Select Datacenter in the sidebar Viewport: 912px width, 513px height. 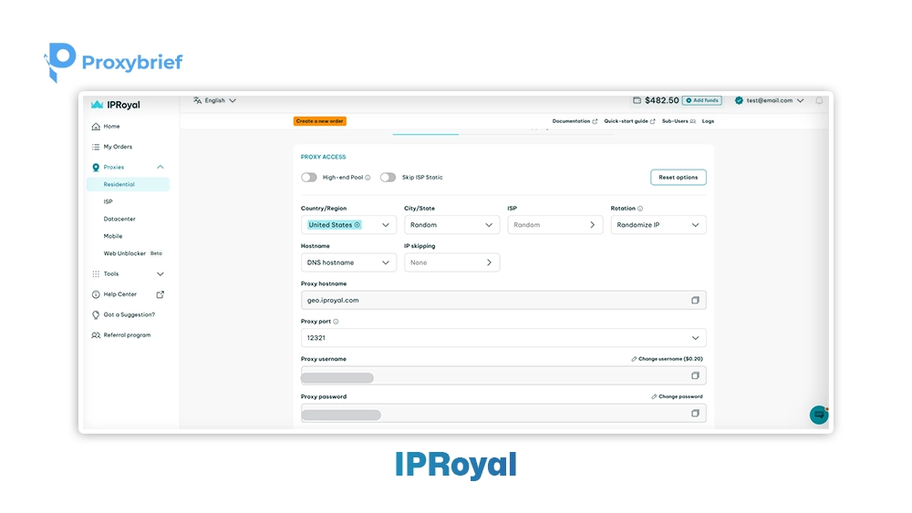point(119,219)
